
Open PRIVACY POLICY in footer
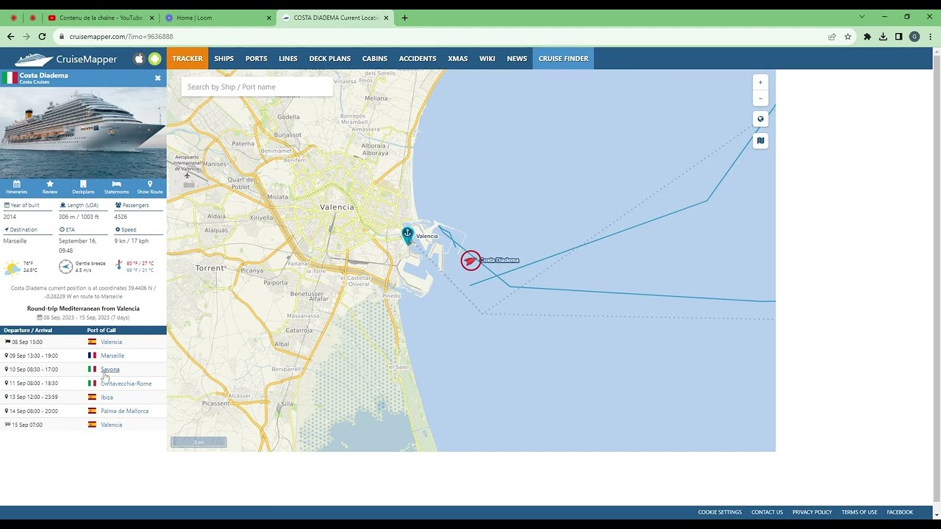click(x=812, y=512)
